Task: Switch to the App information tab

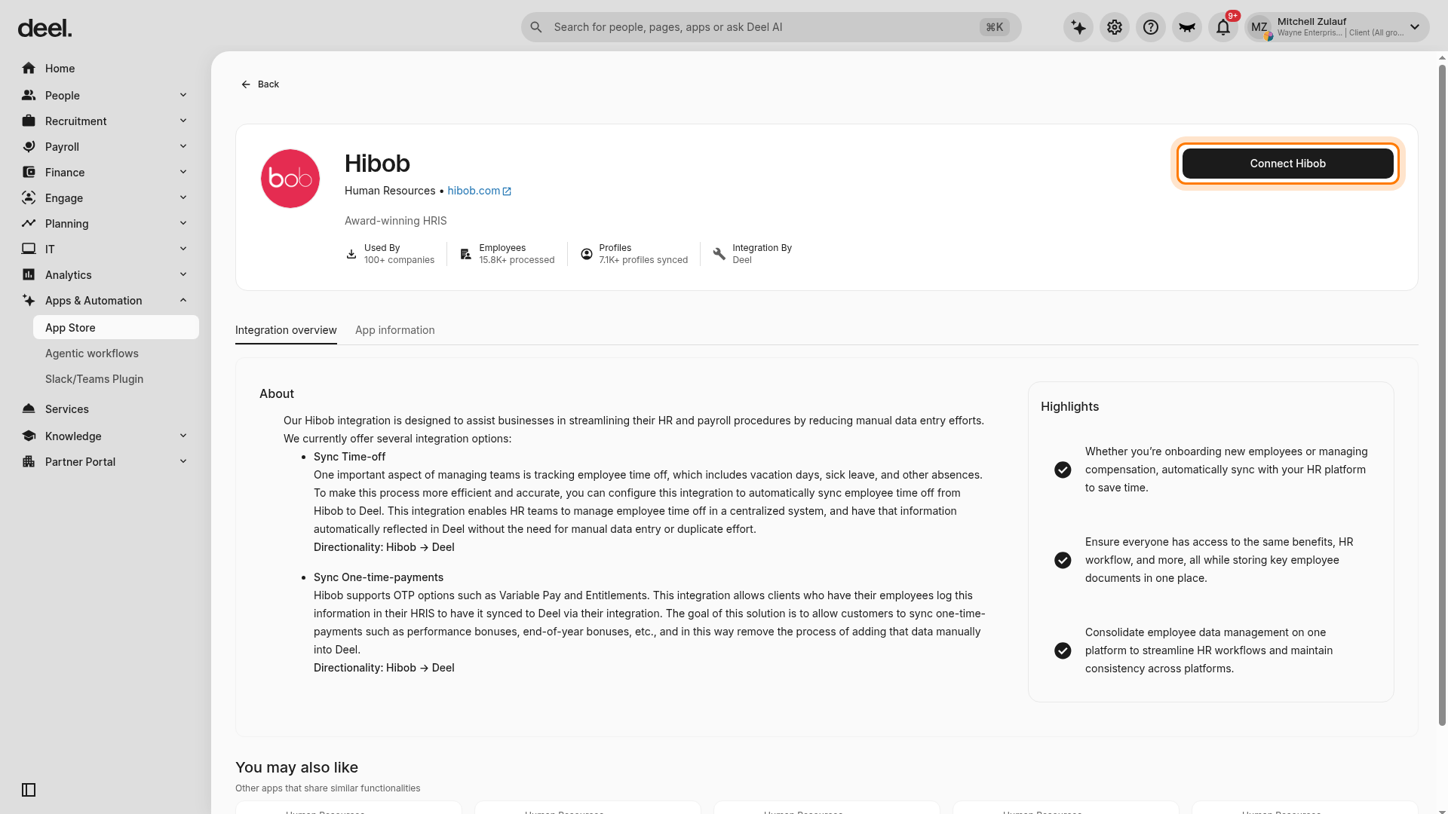Action: point(395,330)
